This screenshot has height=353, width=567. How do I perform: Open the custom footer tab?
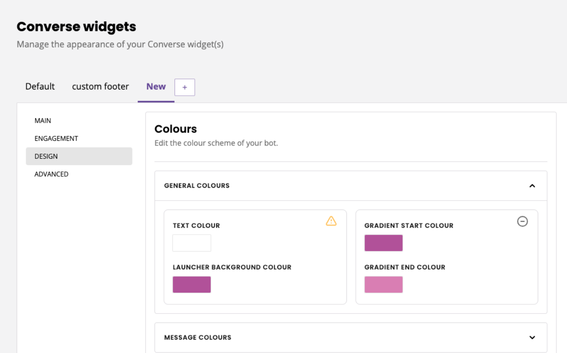point(101,86)
